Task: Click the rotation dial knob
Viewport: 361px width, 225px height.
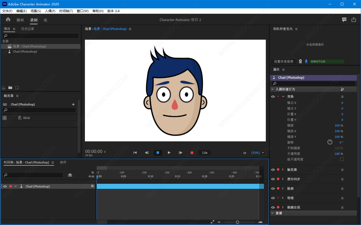Action: pos(330,142)
